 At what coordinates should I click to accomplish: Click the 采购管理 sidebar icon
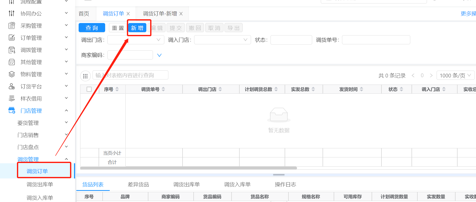(x=12, y=26)
